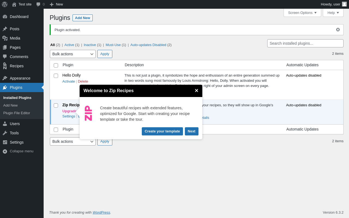Click the pink Zip logo in popup
The image size is (349, 218).
[x=88, y=113]
